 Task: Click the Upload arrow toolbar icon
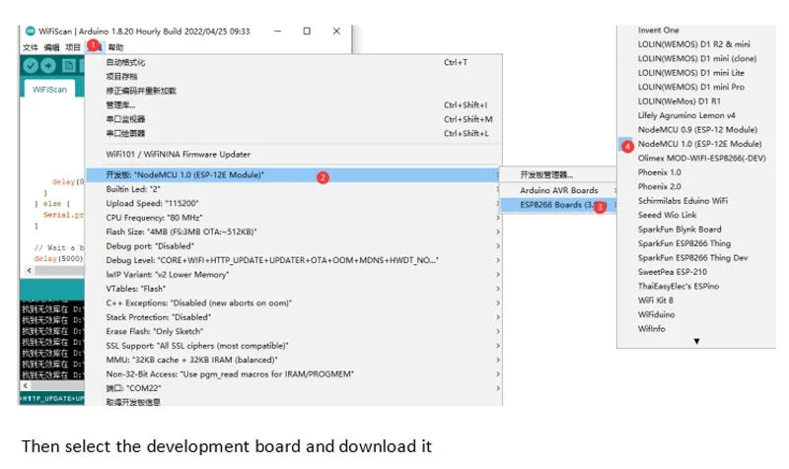(48, 65)
